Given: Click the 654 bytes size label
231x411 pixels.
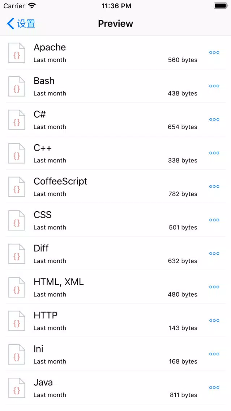Looking at the screenshot, I should (183, 127).
